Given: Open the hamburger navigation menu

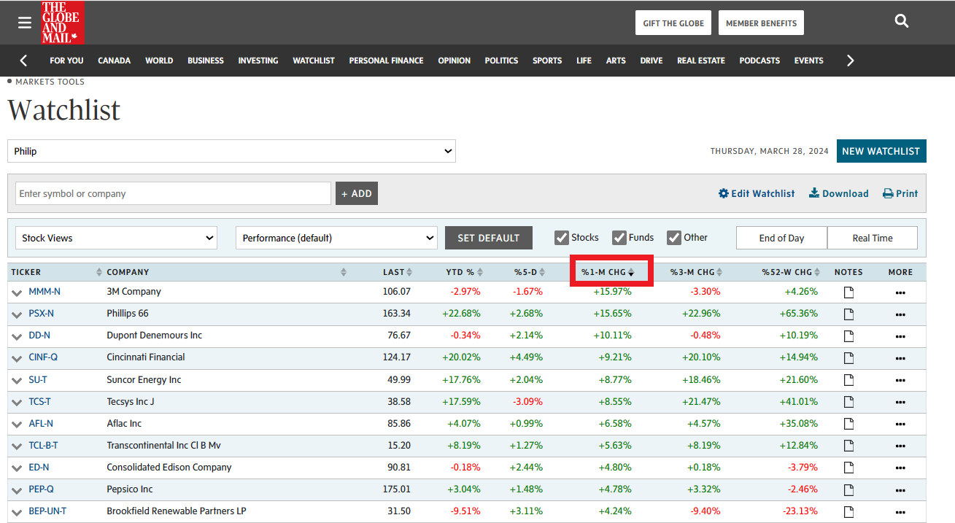Looking at the screenshot, I should pos(25,23).
